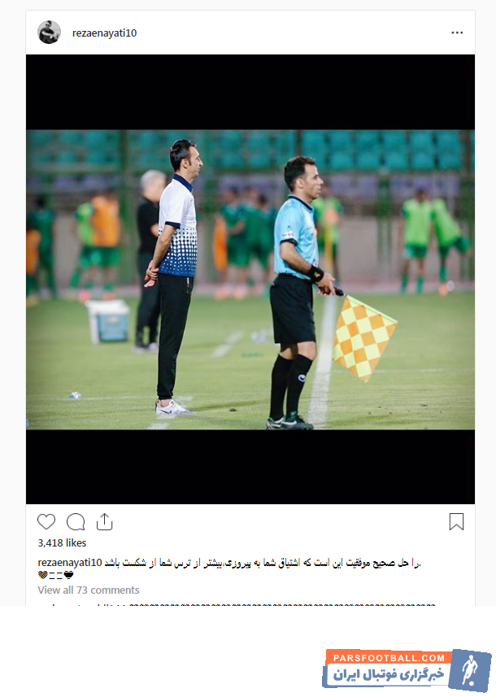Image resolution: width=496 pixels, height=697 pixels.
Task: Click the rezaenayati10 username in the header
Action: click(x=104, y=33)
